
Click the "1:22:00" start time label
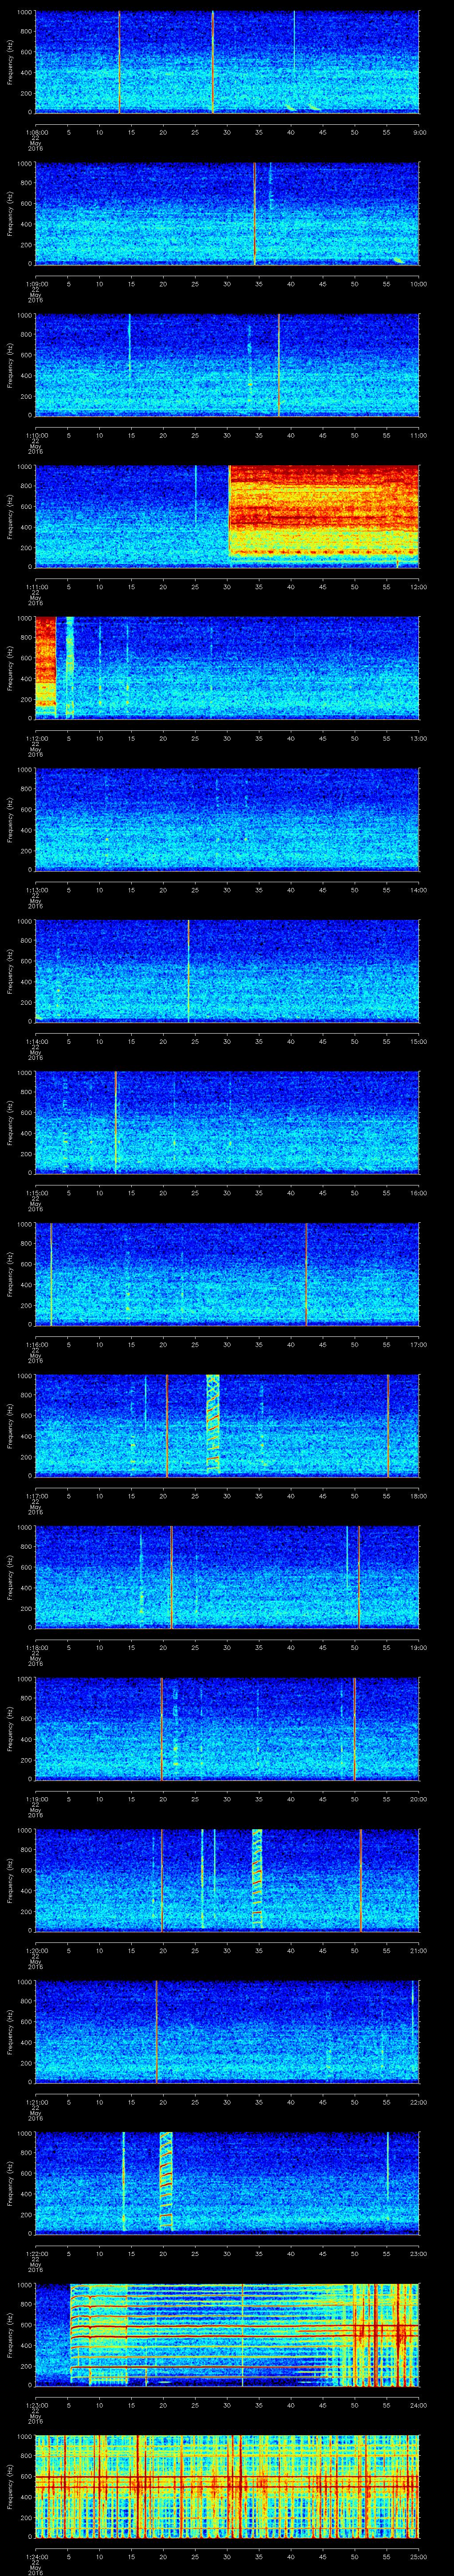(x=36, y=2254)
